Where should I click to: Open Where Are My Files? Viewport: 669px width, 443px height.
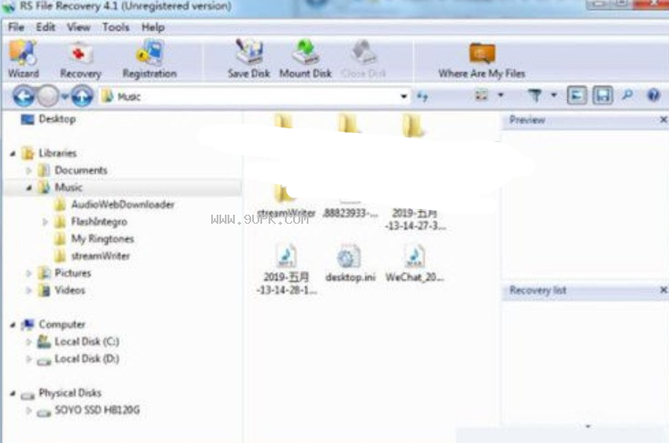[481, 59]
